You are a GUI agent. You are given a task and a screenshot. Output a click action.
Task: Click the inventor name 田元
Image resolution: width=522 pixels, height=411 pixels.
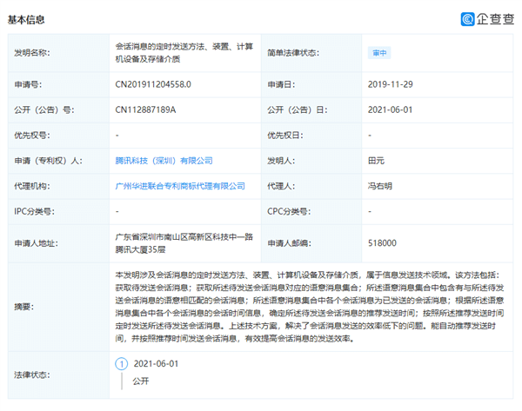coord(376,161)
